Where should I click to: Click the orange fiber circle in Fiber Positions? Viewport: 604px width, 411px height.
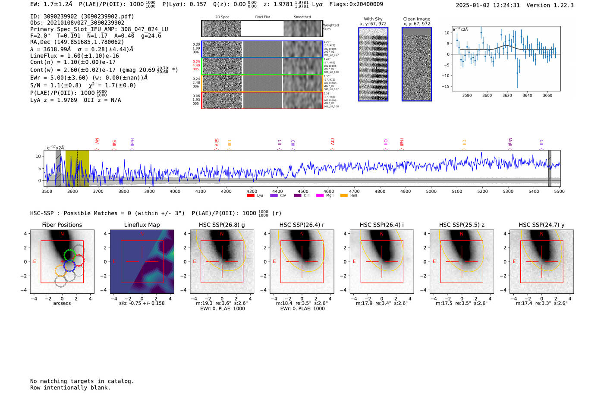pyautogui.click(x=61, y=271)
